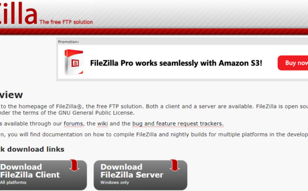Click the FileZilla Pro product box icon
This screenshot has width=308, height=191.
(x=74, y=62)
